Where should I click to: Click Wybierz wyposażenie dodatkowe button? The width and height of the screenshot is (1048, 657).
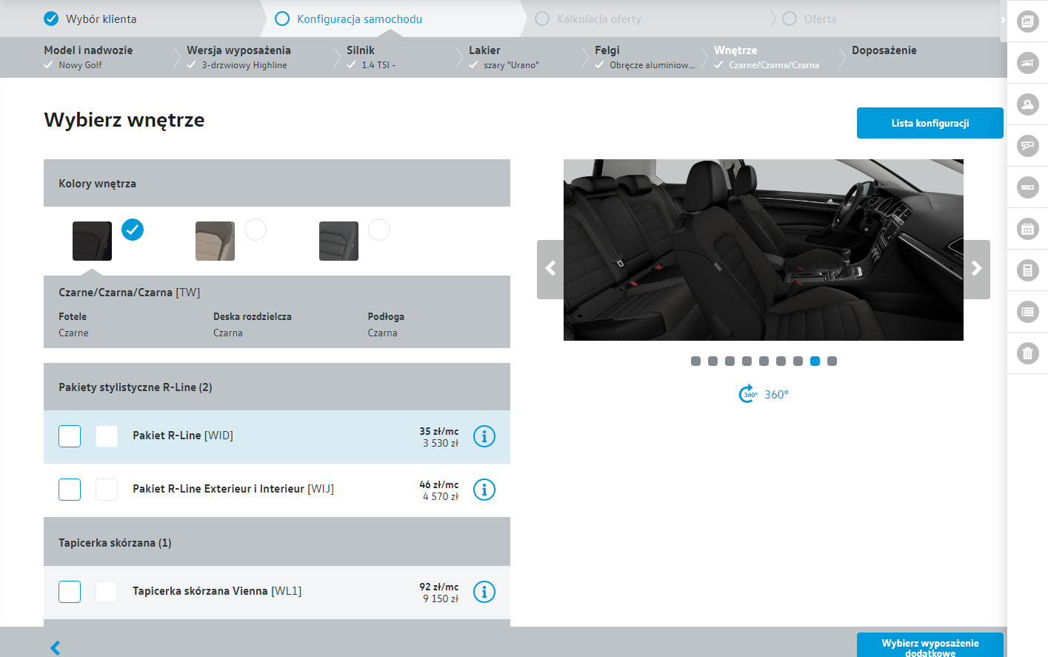tap(930, 645)
